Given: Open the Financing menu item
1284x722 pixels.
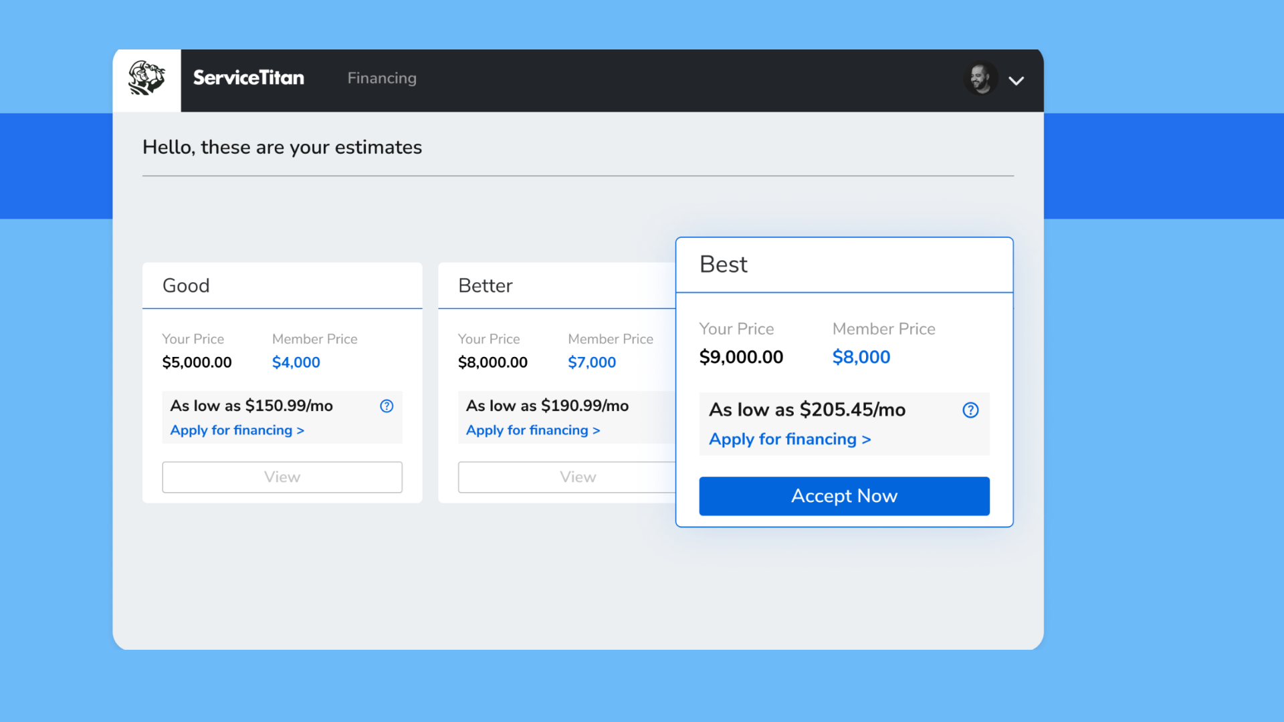Looking at the screenshot, I should (x=382, y=78).
